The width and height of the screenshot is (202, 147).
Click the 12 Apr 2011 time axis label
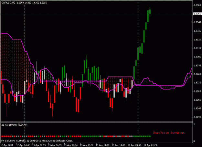(x=7, y=145)
